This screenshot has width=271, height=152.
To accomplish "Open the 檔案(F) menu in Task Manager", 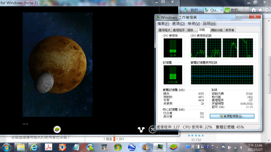I will tap(163, 24).
